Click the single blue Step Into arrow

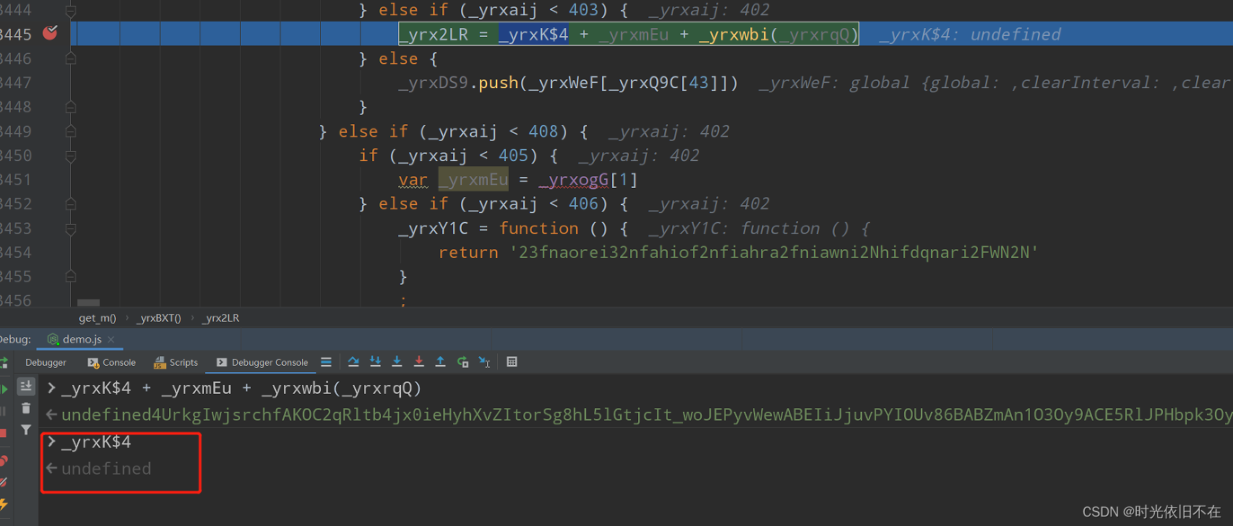(x=397, y=362)
